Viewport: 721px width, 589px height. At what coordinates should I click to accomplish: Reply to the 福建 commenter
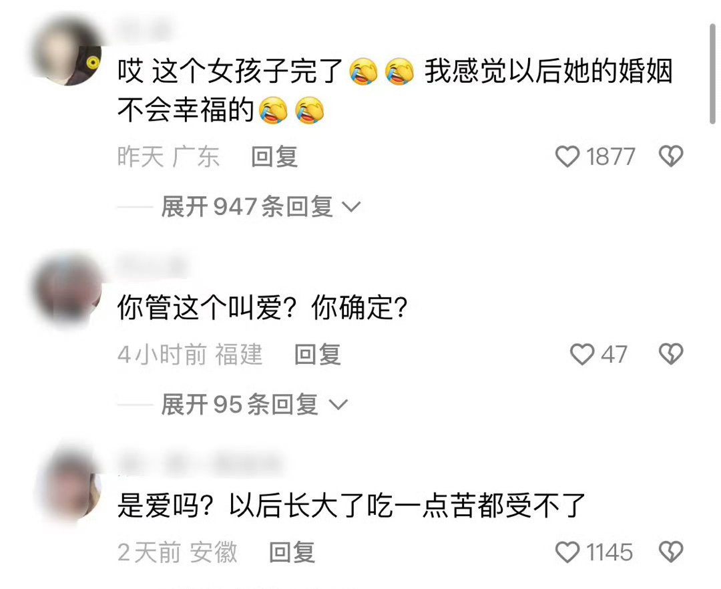pos(318,355)
